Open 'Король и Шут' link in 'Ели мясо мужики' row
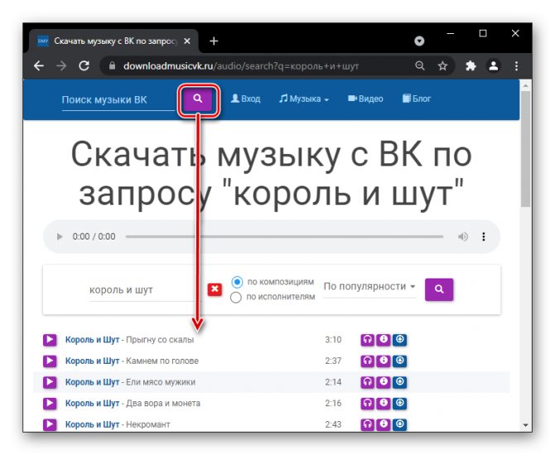Viewport: 555px width, 455px height. (x=92, y=382)
